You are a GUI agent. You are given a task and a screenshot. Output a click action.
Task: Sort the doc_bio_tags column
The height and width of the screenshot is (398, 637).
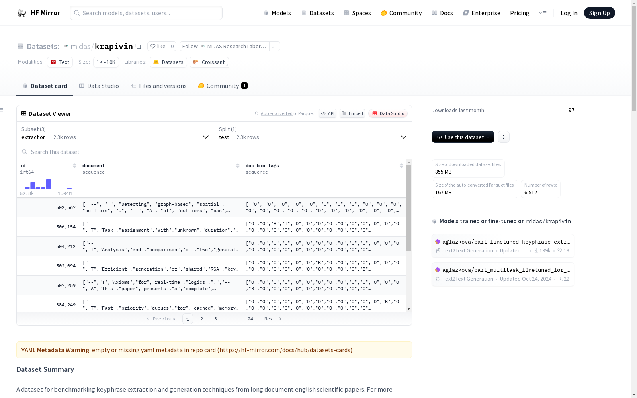click(401, 166)
